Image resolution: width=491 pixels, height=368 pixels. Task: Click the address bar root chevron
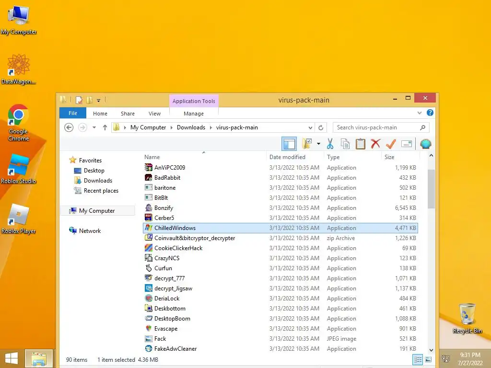pos(125,127)
